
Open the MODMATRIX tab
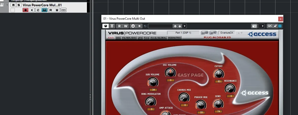tap(174, 38)
